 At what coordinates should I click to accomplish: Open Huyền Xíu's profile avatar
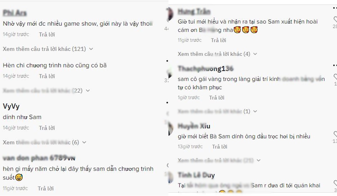pos(170,129)
